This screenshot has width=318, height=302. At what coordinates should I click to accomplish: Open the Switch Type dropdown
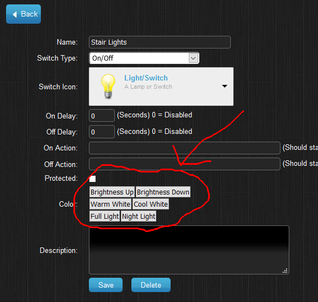[144, 58]
